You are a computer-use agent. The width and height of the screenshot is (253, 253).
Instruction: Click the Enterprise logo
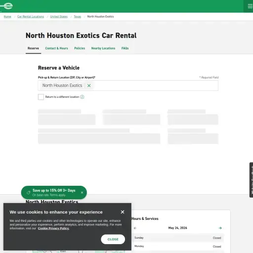tap(6, 6)
